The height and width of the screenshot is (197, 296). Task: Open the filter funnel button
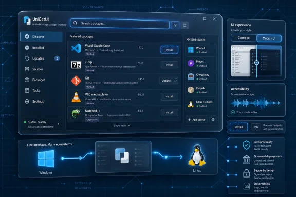click(175, 25)
